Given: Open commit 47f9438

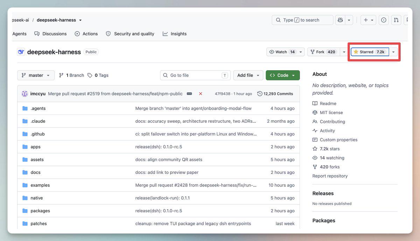Looking at the screenshot, I should [223, 94].
